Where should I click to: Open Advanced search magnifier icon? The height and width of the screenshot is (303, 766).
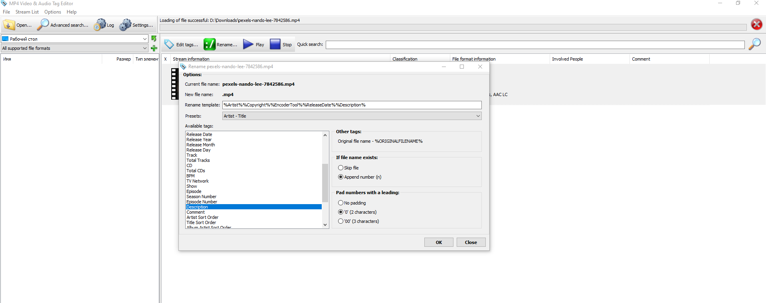pos(42,25)
